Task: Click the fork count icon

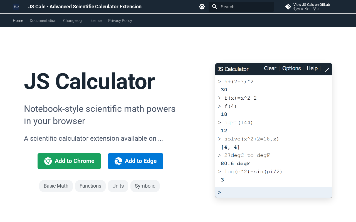Action: [x=315, y=9]
